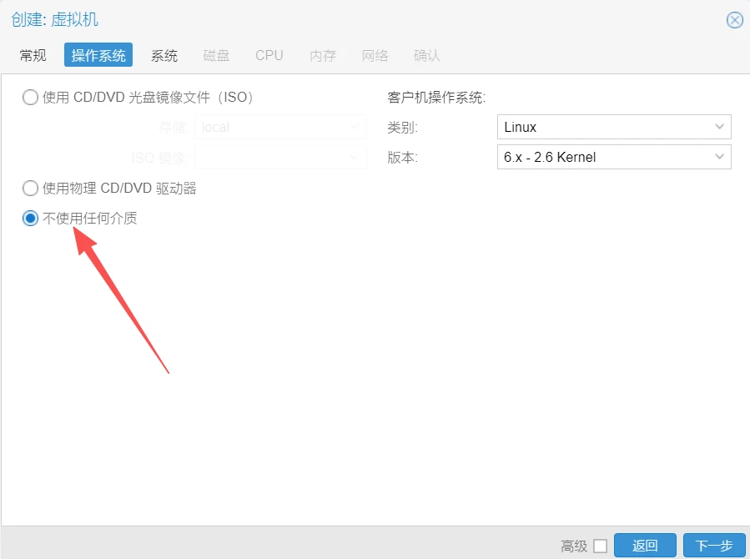The height and width of the screenshot is (559, 750).
Task: Select the 不使用任何介质 radio button
Action: (31, 219)
